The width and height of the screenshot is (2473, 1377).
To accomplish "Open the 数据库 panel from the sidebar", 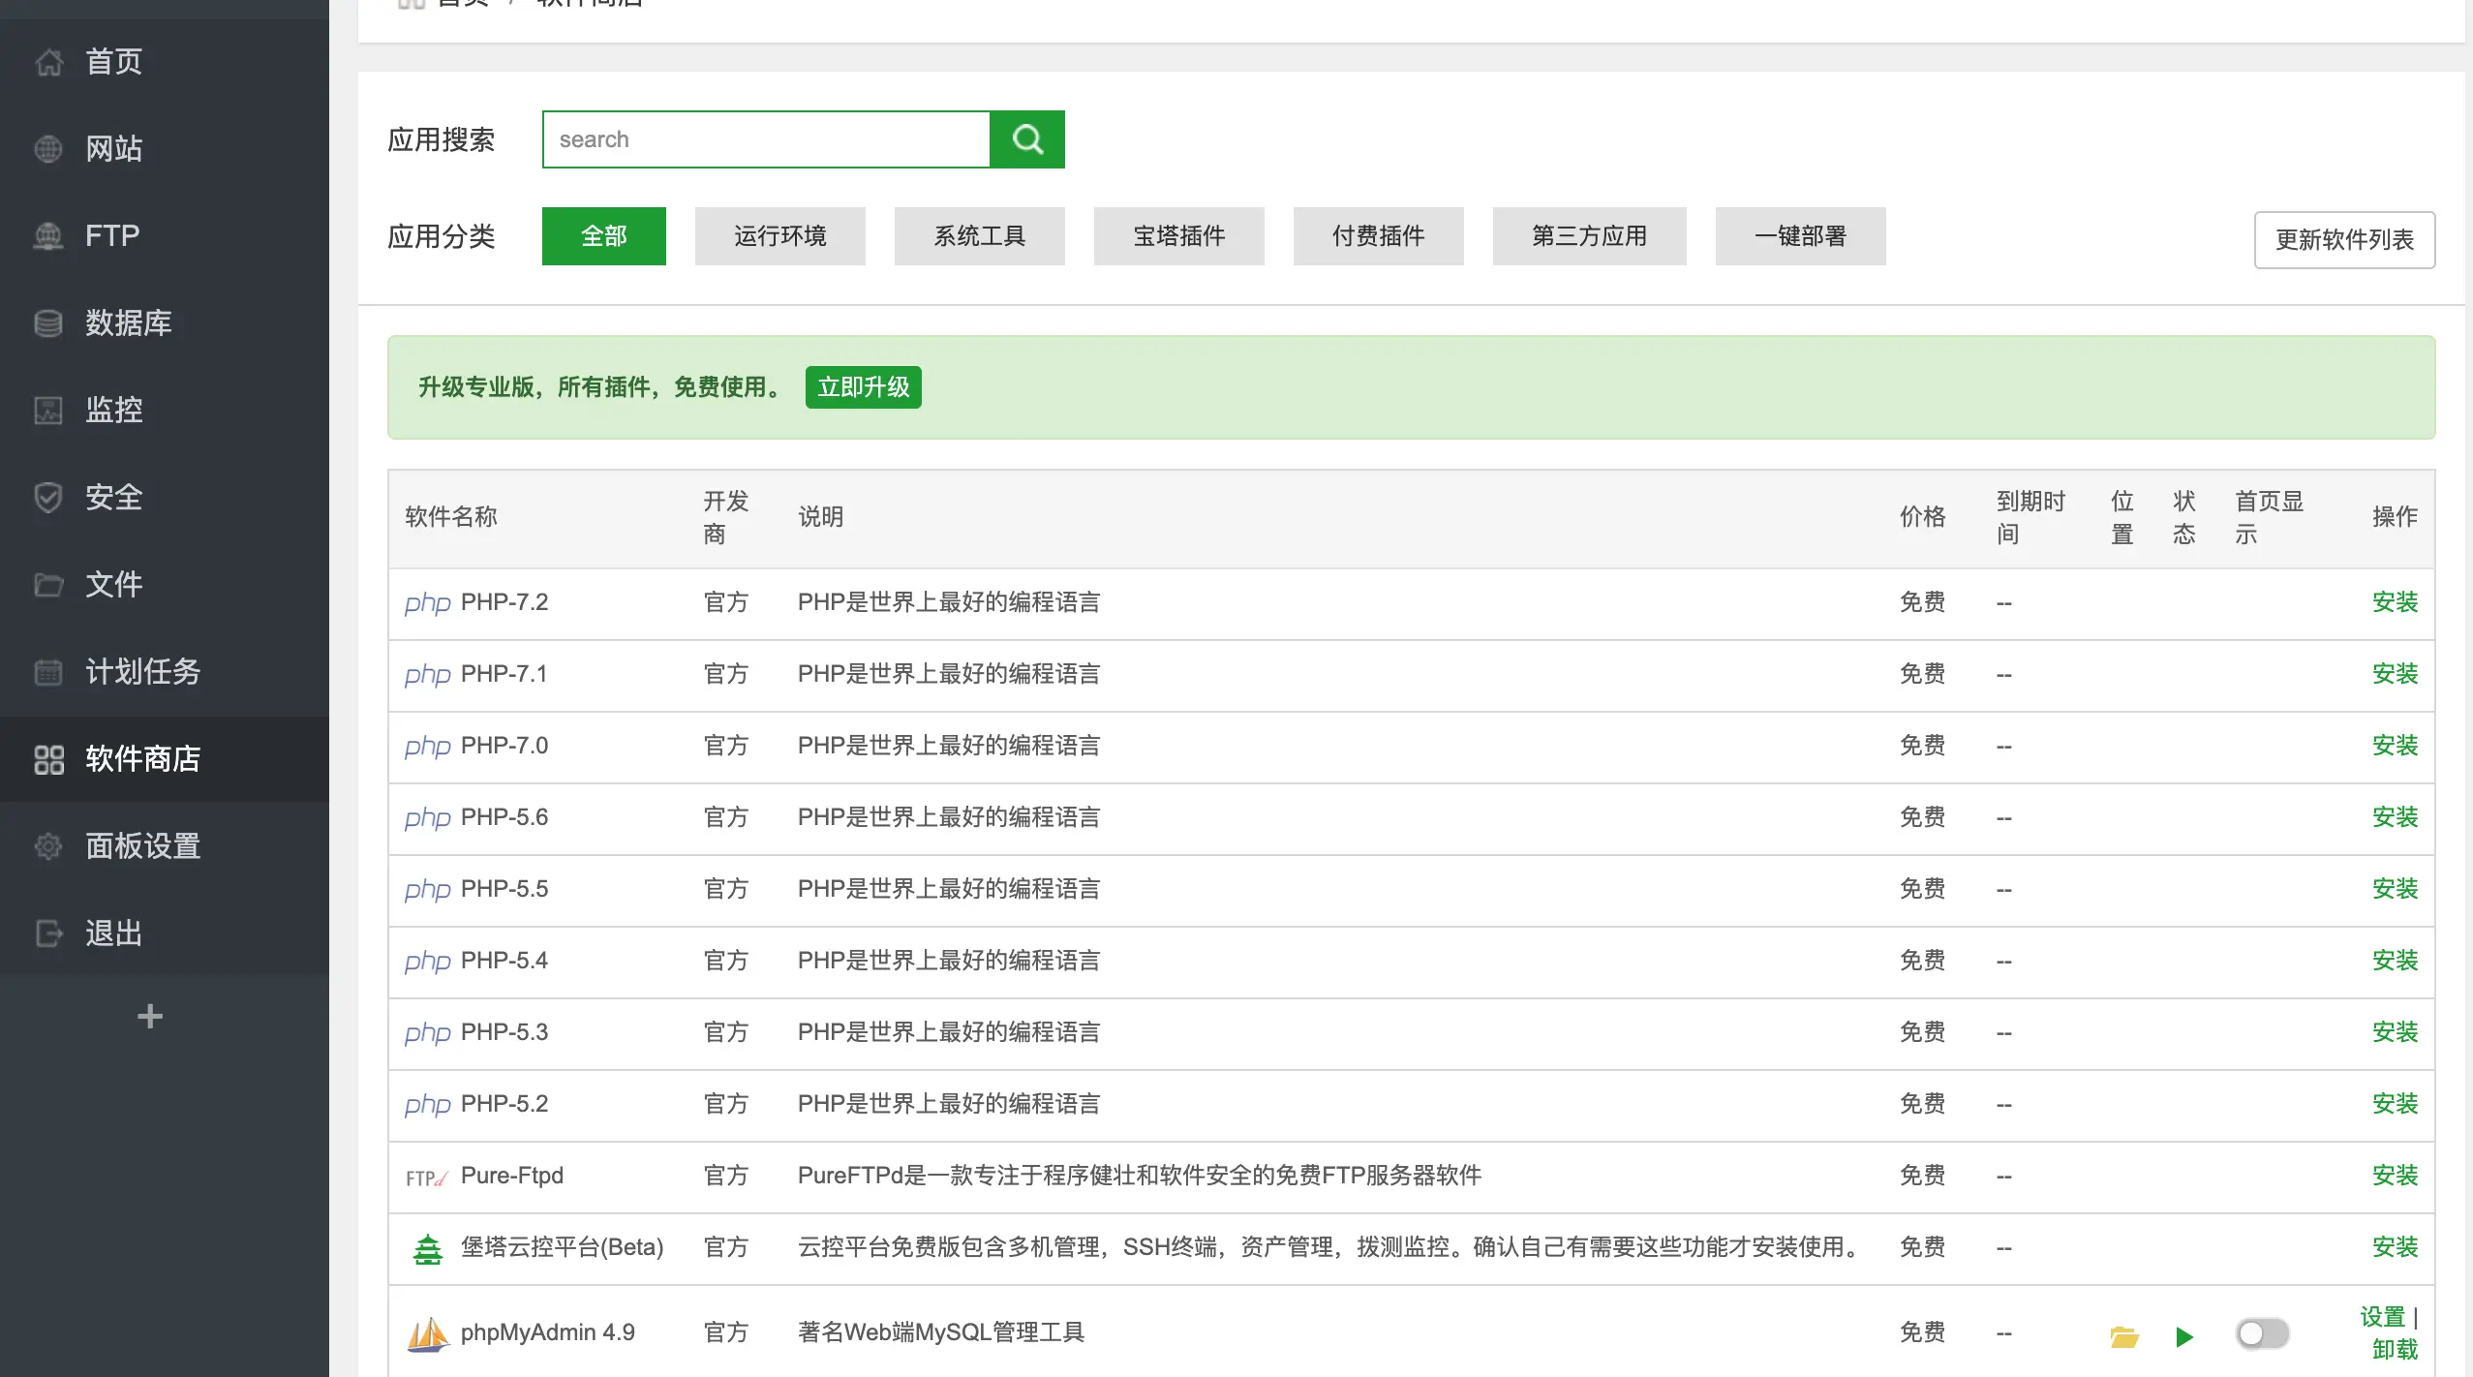I will click(126, 322).
